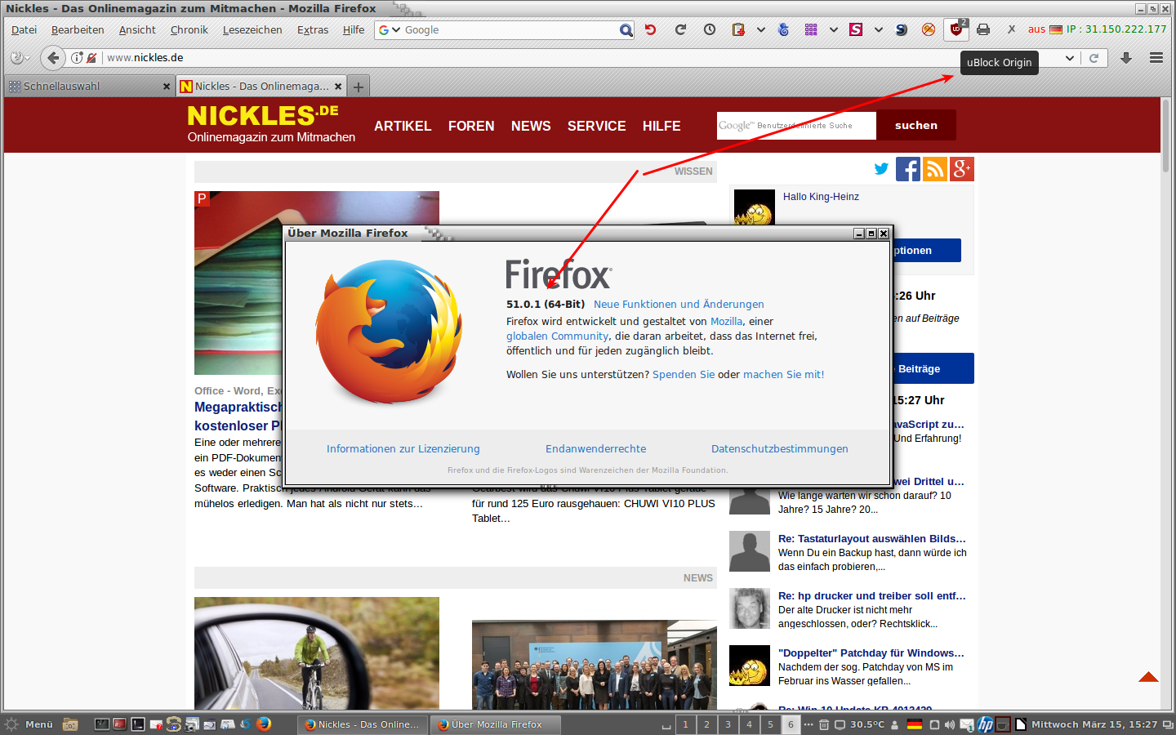Open Endanwenderrechte link
The width and height of the screenshot is (1176, 735).
[596, 449]
